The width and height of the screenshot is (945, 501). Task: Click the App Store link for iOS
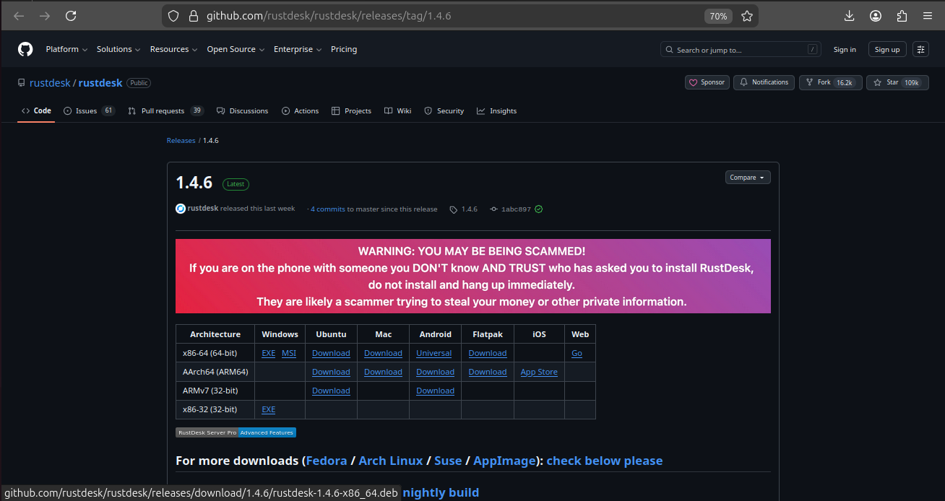pyautogui.click(x=539, y=372)
